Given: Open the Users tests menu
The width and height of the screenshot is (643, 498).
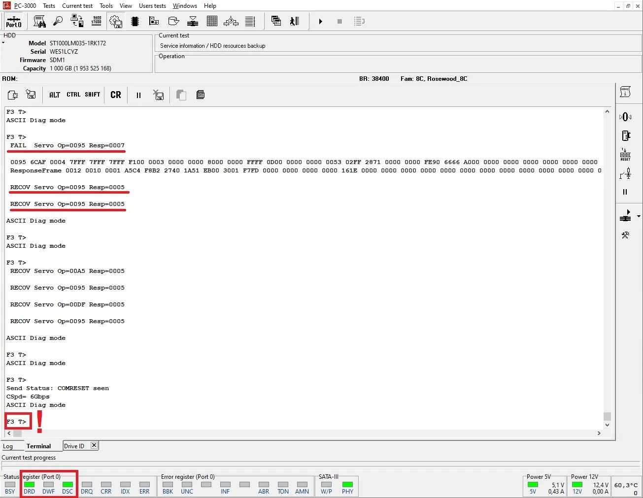Looking at the screenshot, I should coord(152,6).
